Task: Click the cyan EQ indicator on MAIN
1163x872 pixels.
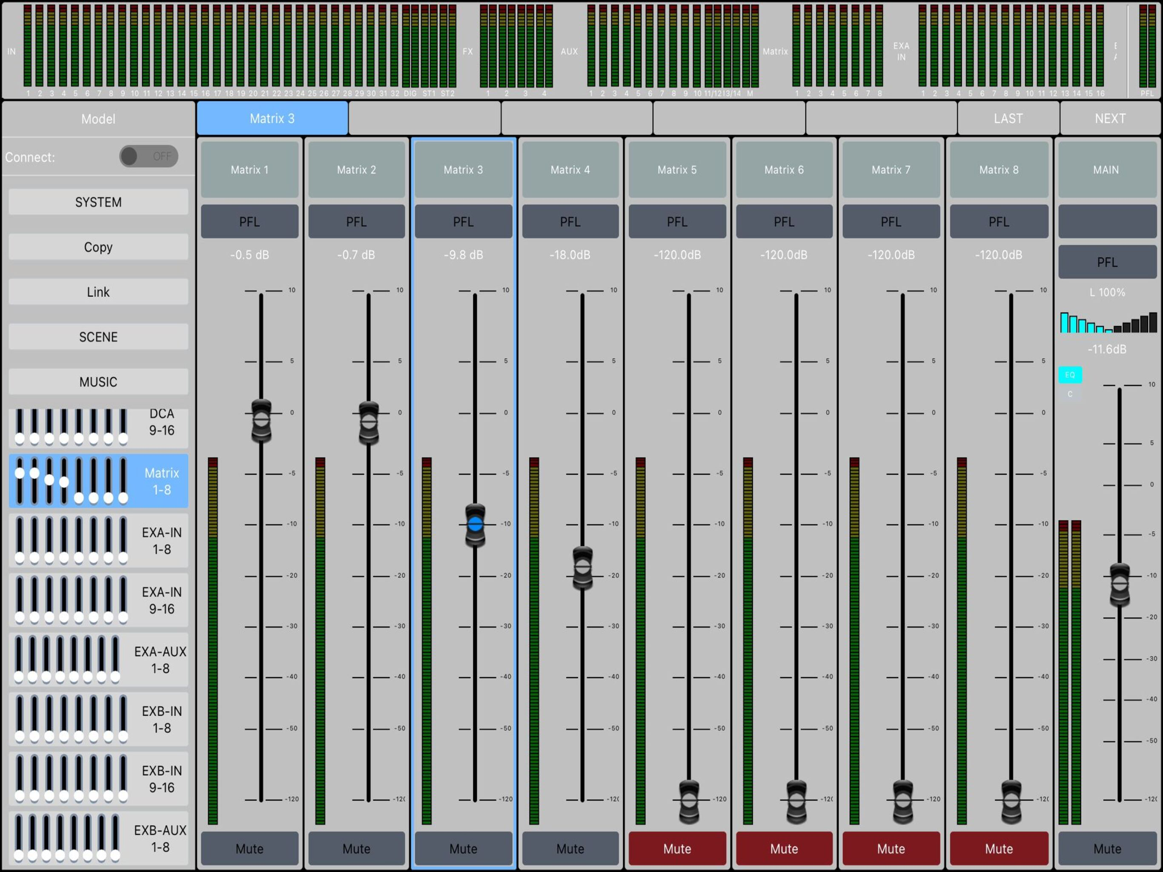Action: pyautogui.click(x=1070, y=374)
